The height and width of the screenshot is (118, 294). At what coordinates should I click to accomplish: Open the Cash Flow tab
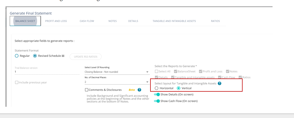(87, 21)
